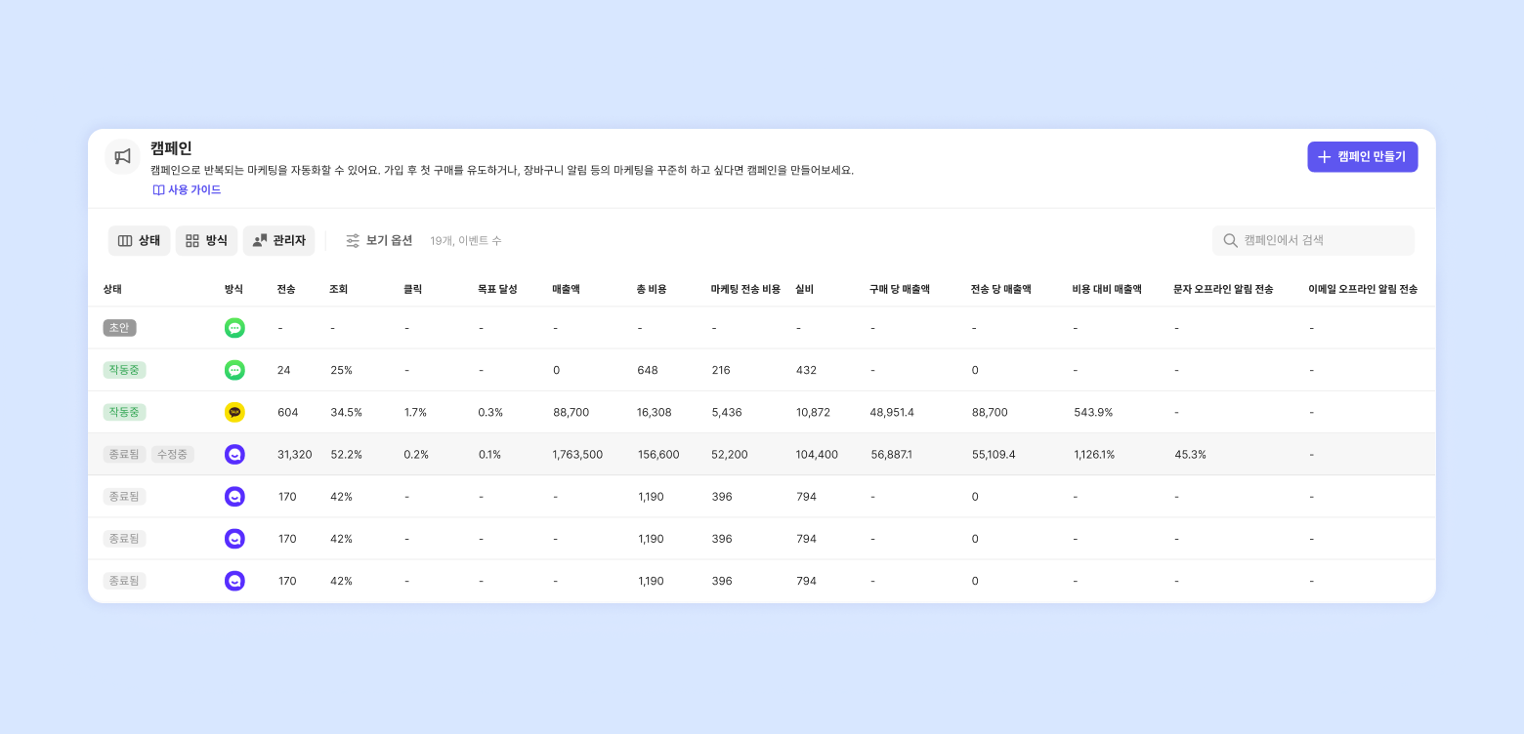Click the 48,951.4 revenue per purchase cell
The width and height of the screenshot is (1524, 734).
(892, 412)
